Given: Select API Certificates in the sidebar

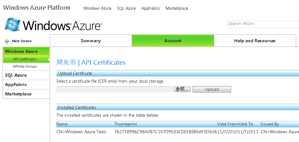Looking at the screenshot, I should pyautogui.click(x=26, y=59).
